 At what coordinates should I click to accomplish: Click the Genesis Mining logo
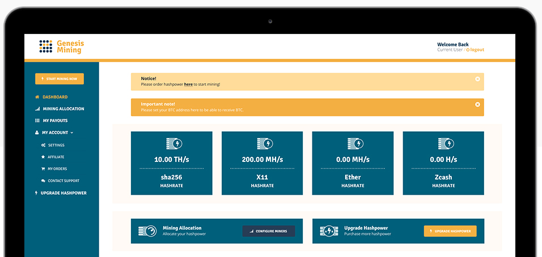[x=61, y=46]
